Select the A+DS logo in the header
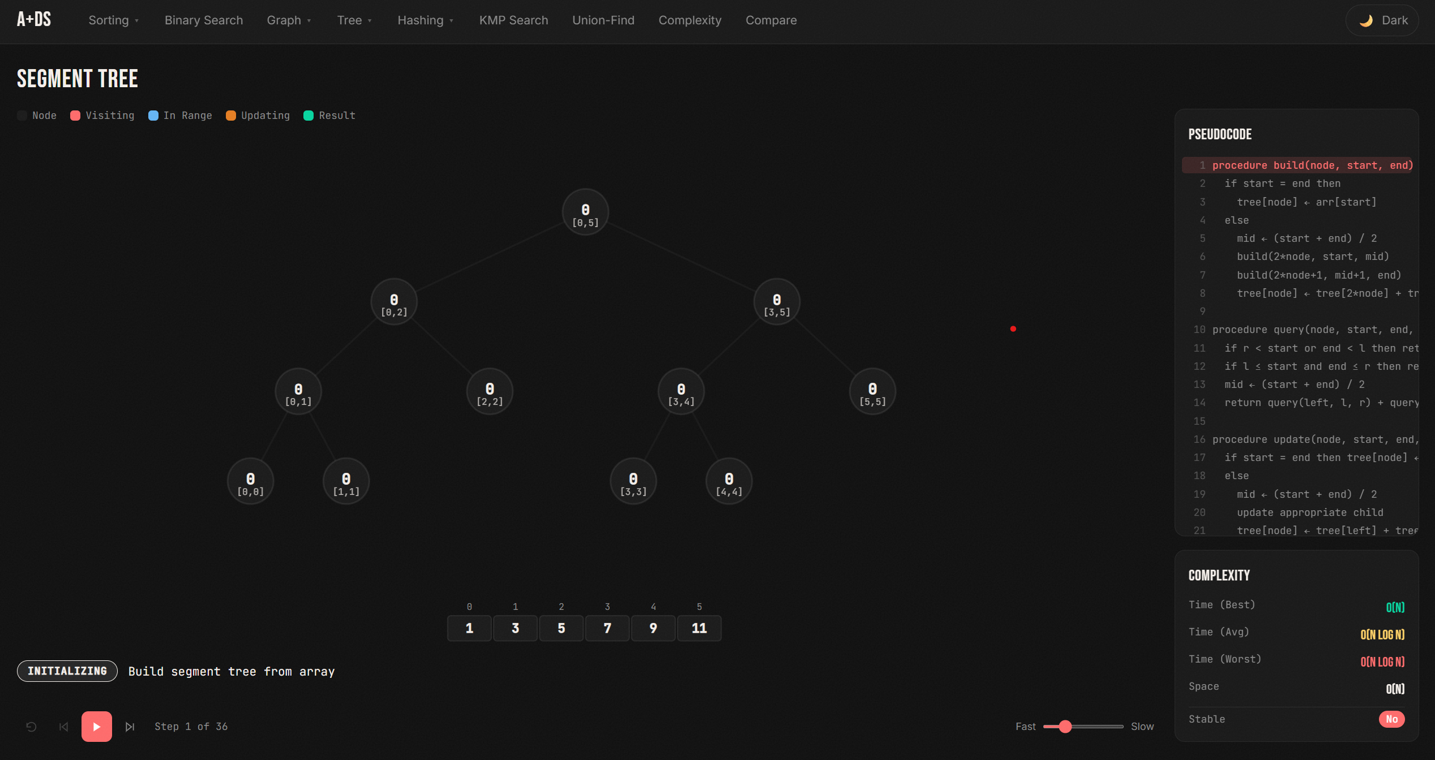Screen dimensions: 1435x760 (x=33, y=19)
